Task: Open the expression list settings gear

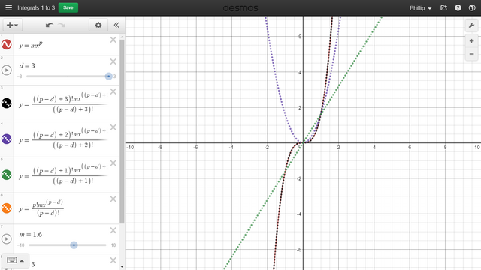Action: coord(98,25)
